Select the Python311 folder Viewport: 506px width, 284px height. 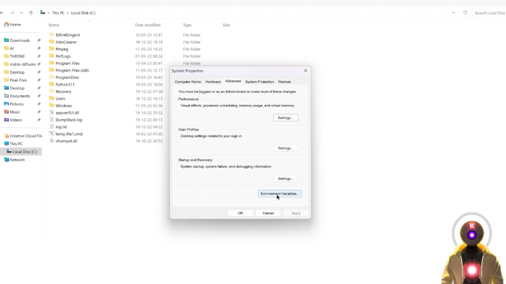[x=65, y=84]
